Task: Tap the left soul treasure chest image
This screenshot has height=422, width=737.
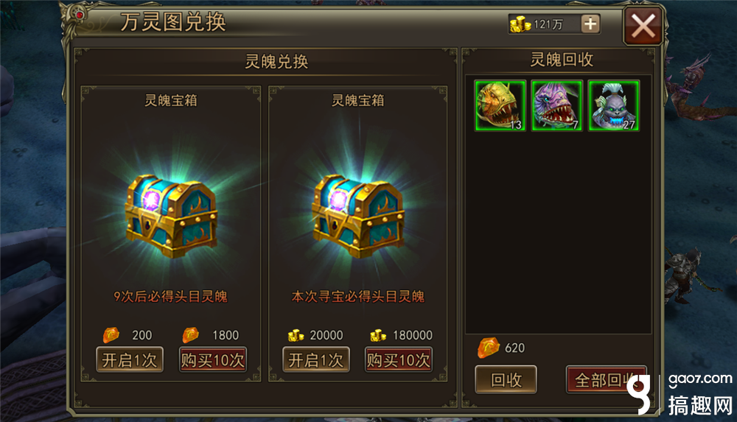Action: 171,216
